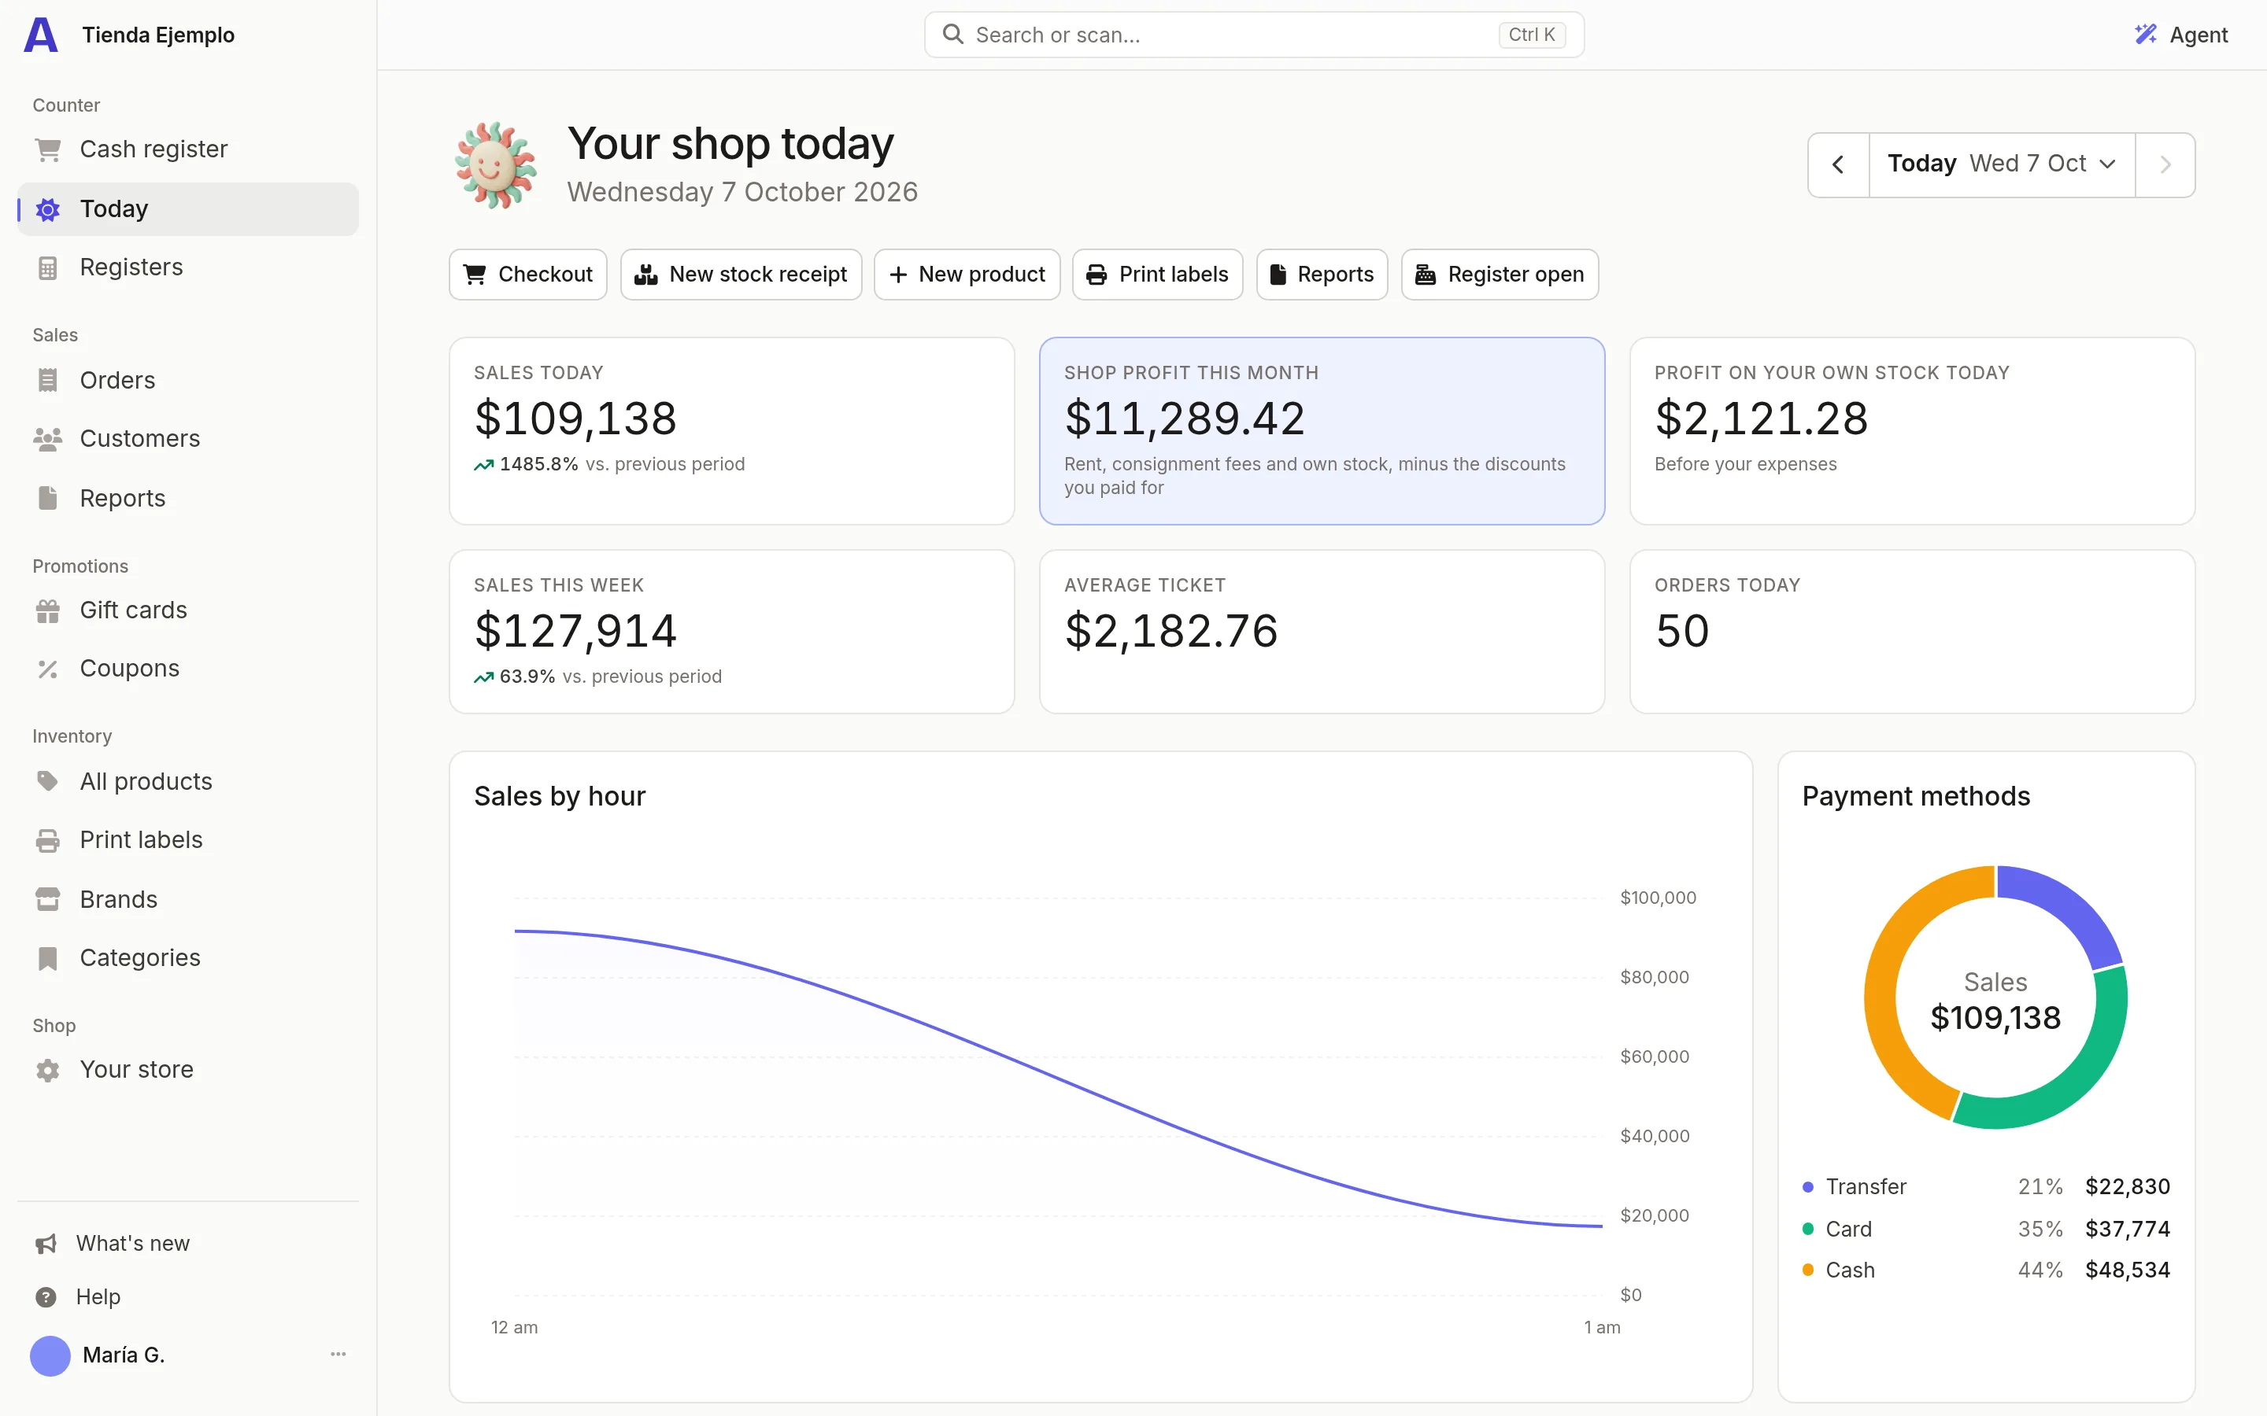
Task: Open the user menu dots beside María G.
Action: pyautogui.click(x=338, y=1354)
